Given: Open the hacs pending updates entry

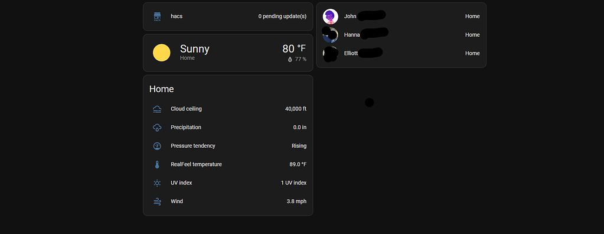Looking at the screenshot, I should 228,17.
